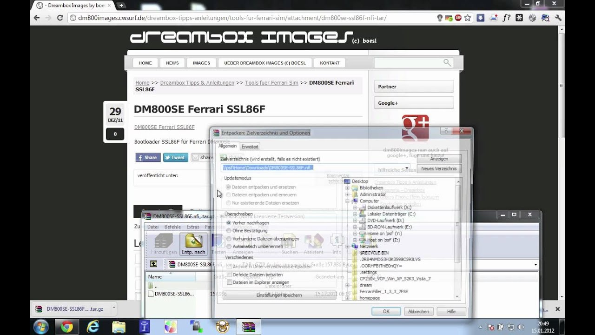The width and height of the screenshot is (595, 335).
Task: Expand the 'dream' folder node
Action: [x=348, y=285]
